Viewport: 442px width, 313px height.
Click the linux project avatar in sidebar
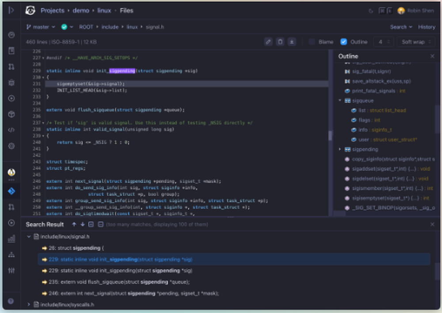(x=11, y=172)
